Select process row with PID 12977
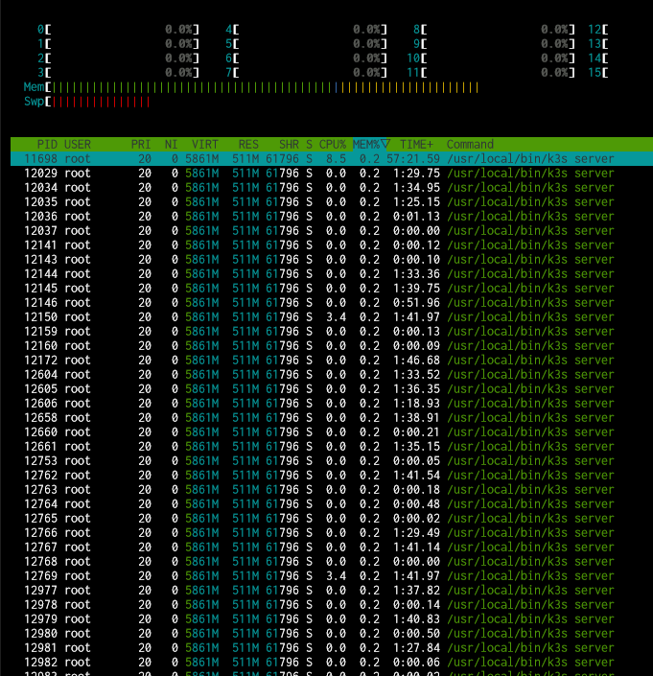Image resolution: width=653 pixels, height=676 pixels. 332,591
